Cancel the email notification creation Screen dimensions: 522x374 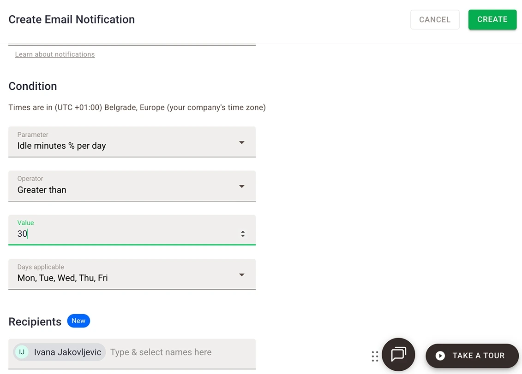434,19
